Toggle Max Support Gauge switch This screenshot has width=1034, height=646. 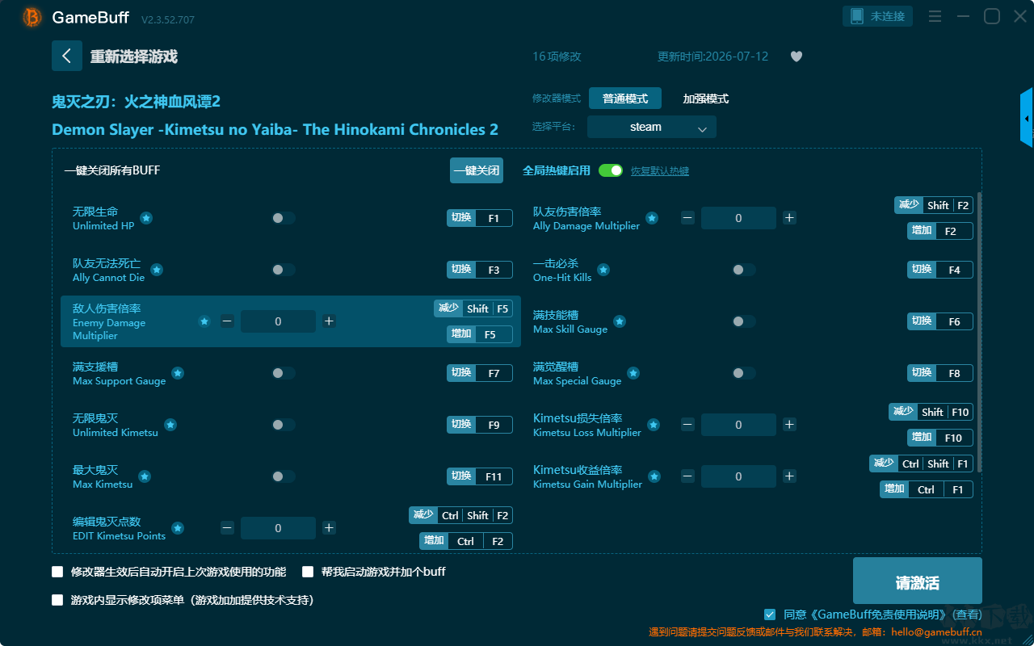(x=284, y=373)
